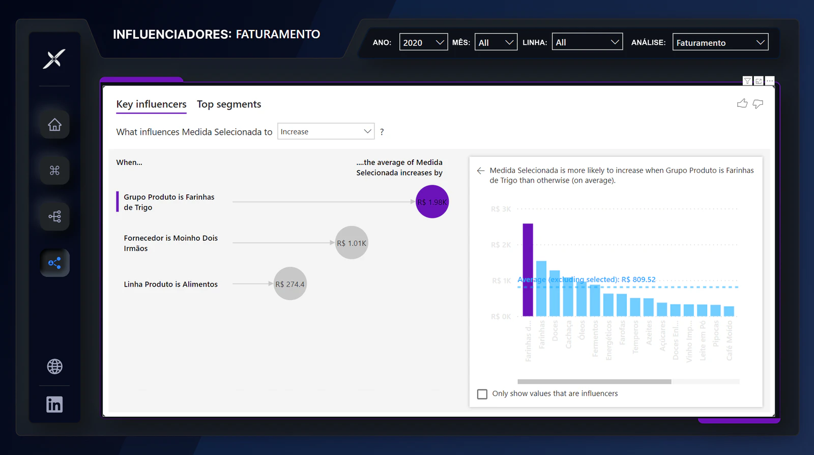Screen dimensions: 814x455
Task: Click the Energéticos axis label
Action: [x=608, y=340]
